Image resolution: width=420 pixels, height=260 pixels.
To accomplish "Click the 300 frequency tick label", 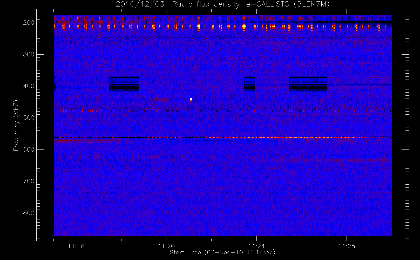I will (29, 54).
